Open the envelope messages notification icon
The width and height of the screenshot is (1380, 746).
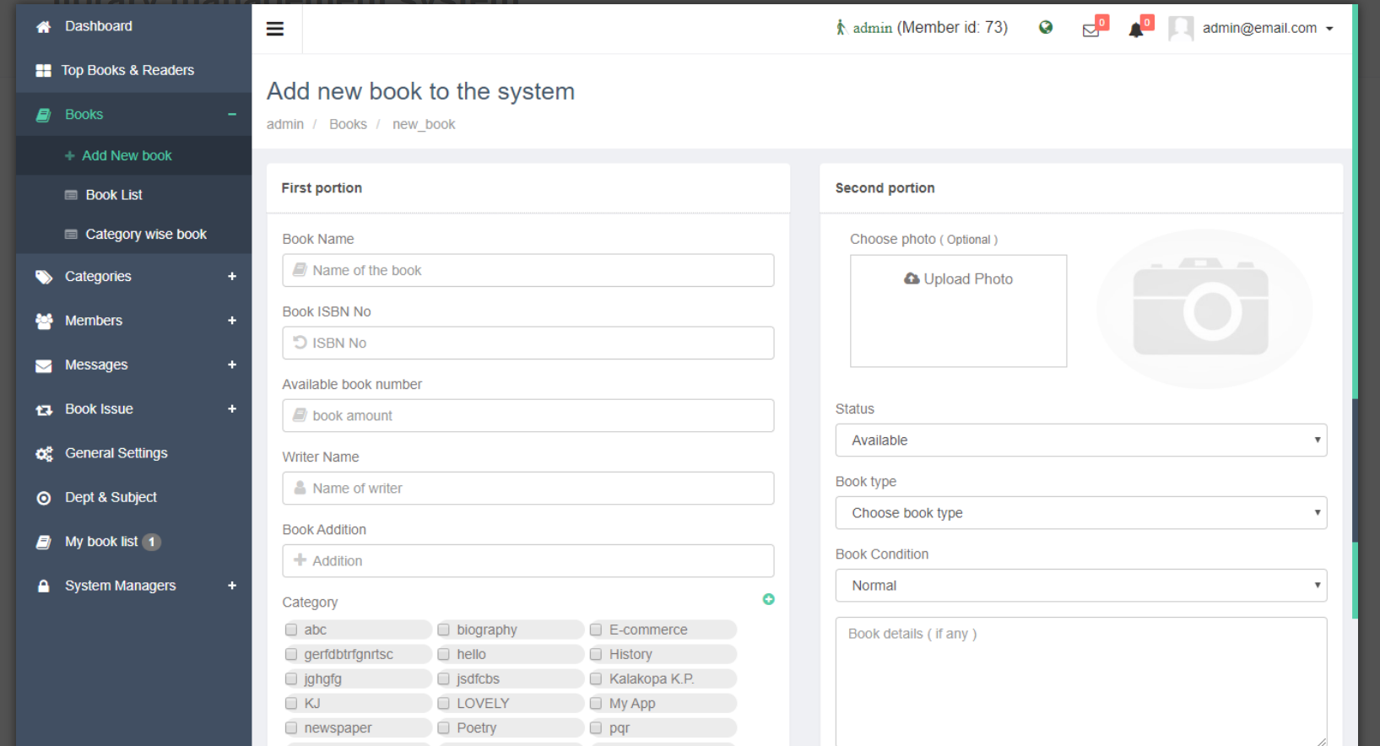1090,30
